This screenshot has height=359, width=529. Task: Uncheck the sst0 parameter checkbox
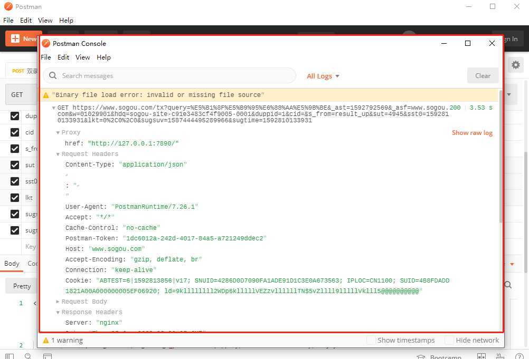click(15, 181)
